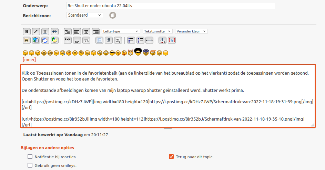Apply strikethrough formatting
This screenshot has width=325, height=170.
click(54, 31)
